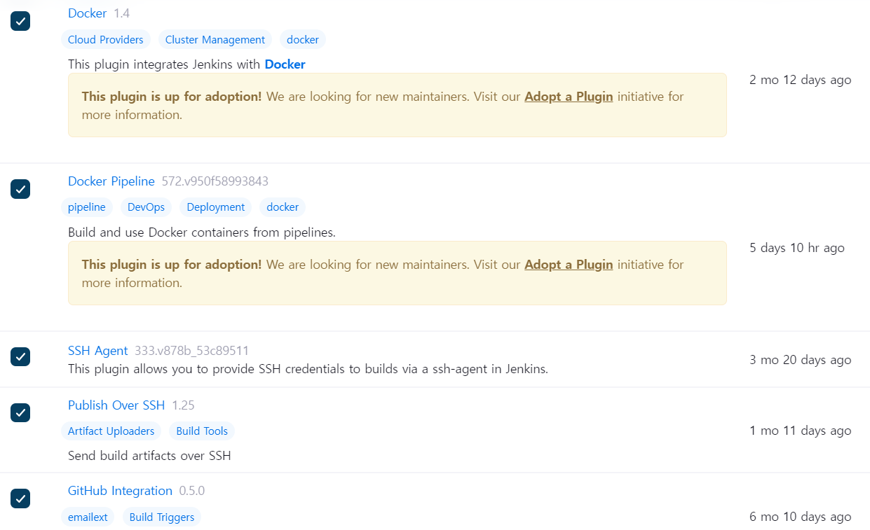
Task: Select the pipeline tag
Action: tap(87, 207)
